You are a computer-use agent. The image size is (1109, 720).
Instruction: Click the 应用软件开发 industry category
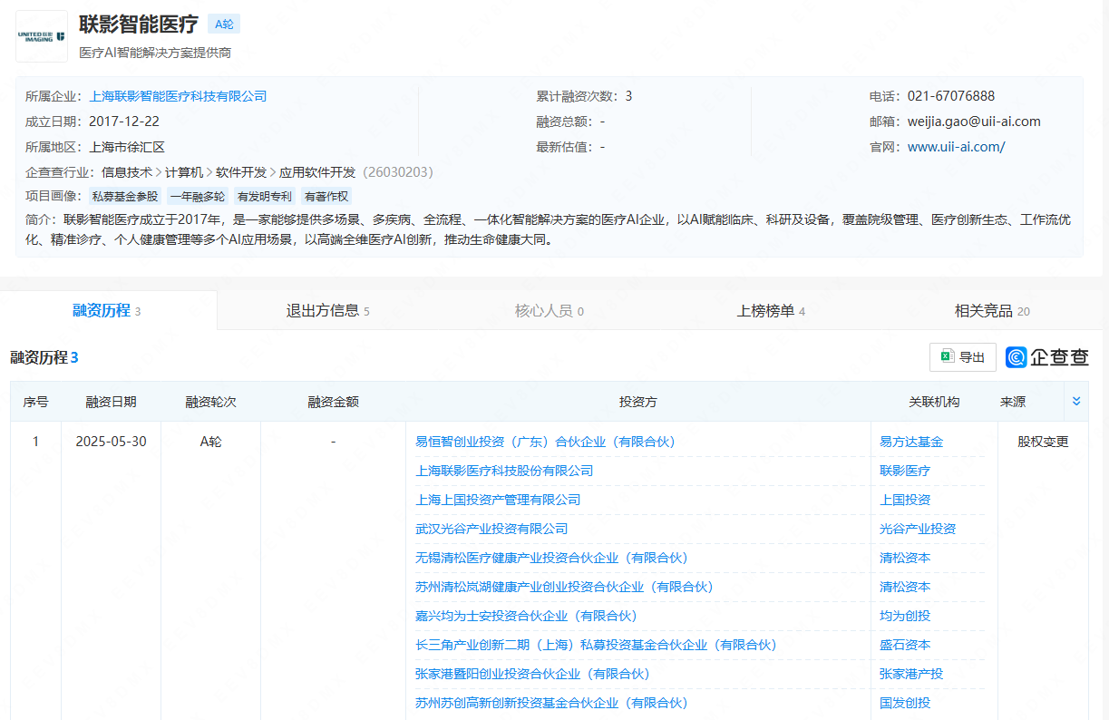[x=317, y=172]
